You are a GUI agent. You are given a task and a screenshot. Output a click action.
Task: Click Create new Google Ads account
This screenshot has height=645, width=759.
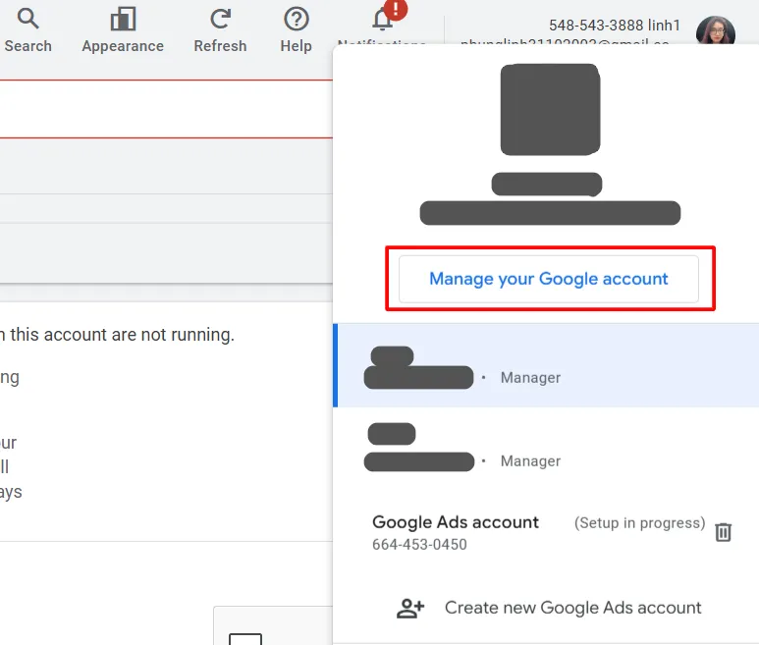coord(572,608)
